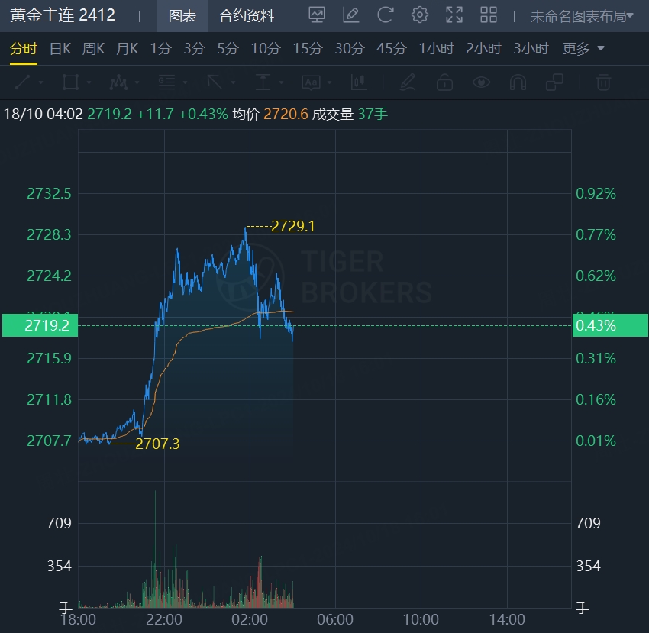Image resolution: width=649 pixels, height=633 pixels.
Task: Expand the text annotation tool dropdown arrow
Action: click(329, 82)
